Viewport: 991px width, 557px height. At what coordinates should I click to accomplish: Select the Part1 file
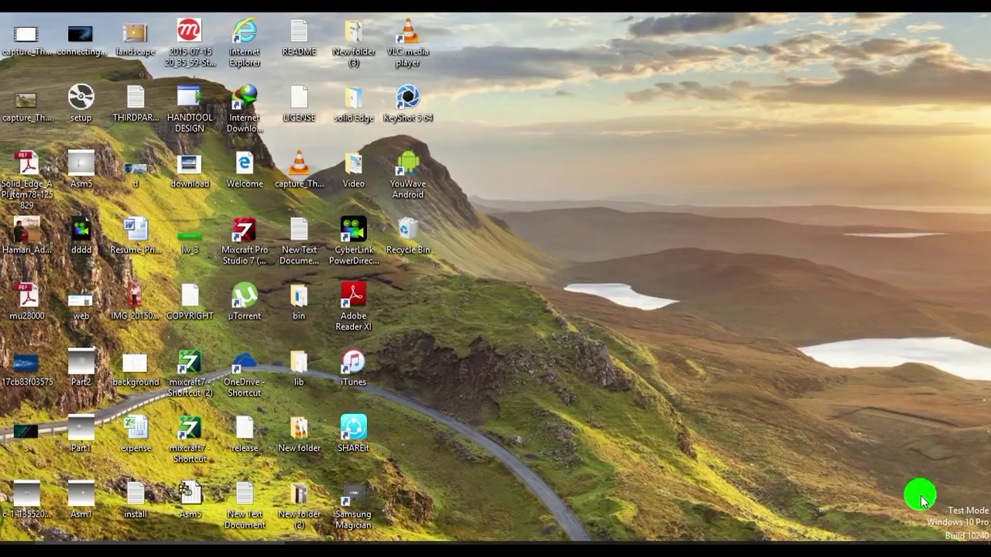(81, 434)
